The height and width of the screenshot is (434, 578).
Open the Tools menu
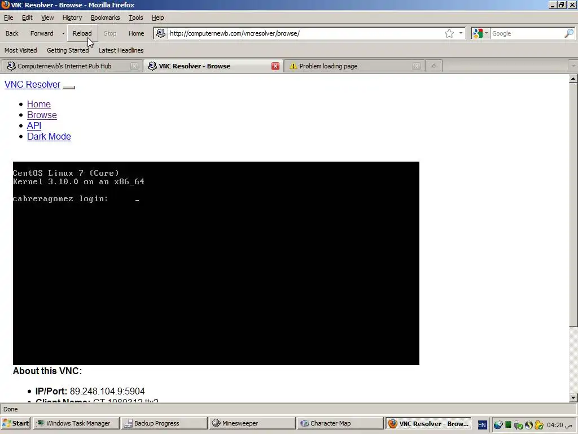pyautogui.click(x=135, y=18)
